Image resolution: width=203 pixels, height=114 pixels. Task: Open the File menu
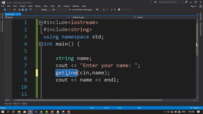[3, 6]
